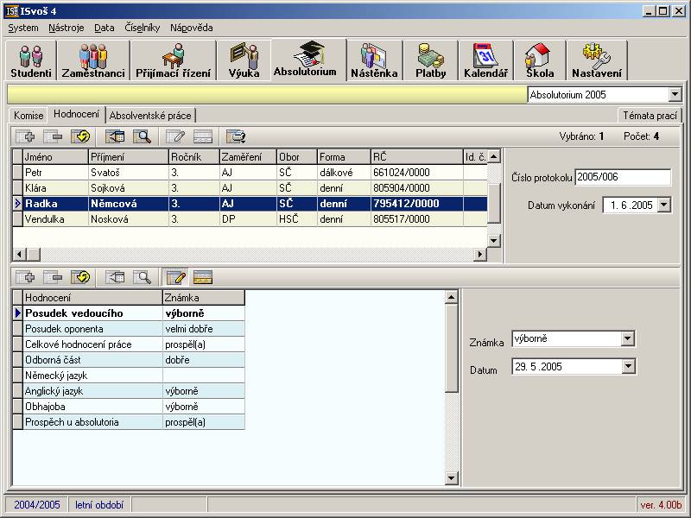This screenshot has width=691, height=518.
Task: Toggle edit mode pencil in grades toolbar
Action: point(175,277)
